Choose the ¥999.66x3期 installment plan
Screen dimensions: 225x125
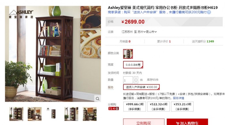pos(135,107)
